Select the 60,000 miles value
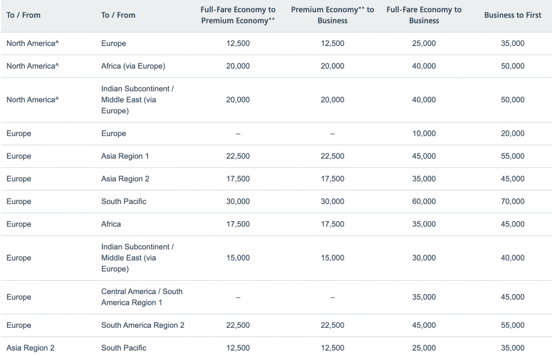Image resolution: width=552 pixels, height=356 pixels. (x=424, y=201)
